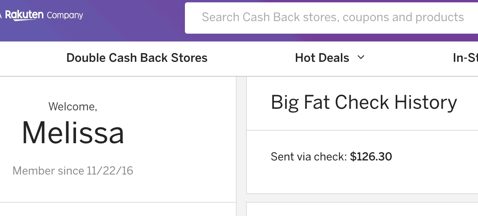Open the partially visible In-Store menu item
478x216 pixels.
[x=465, y=58]
